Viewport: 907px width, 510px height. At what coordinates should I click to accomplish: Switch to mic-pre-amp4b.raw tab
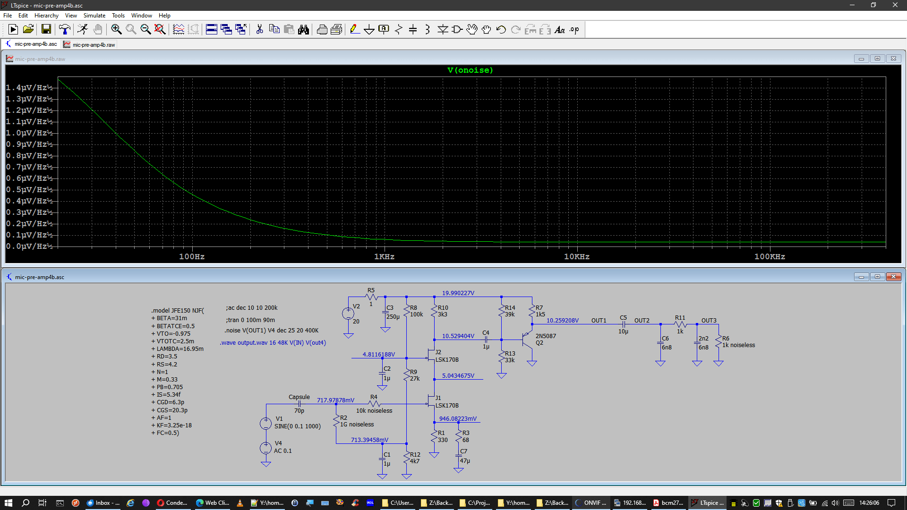[89, 45]
